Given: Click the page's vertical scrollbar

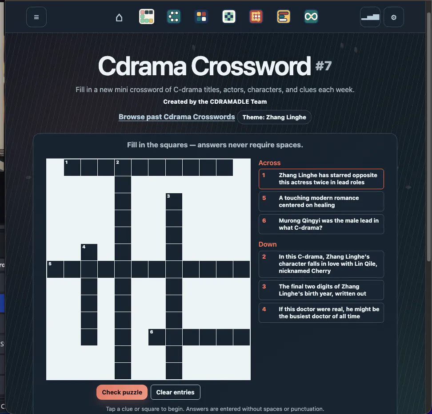Looking at the screenshot, I should (429, 138).
